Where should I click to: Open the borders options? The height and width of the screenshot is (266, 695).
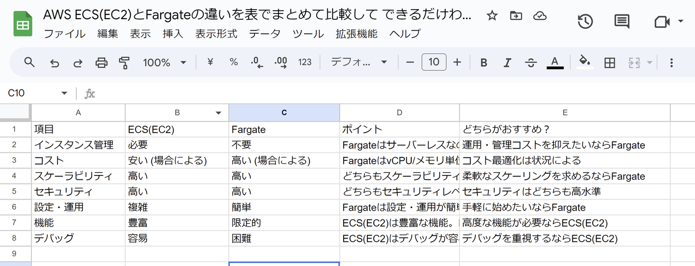[610, 63]
